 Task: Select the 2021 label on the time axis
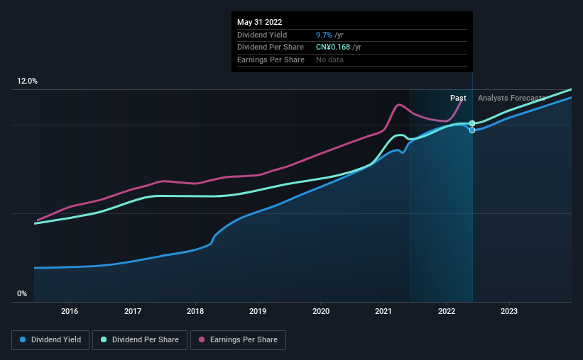point(383,311)
